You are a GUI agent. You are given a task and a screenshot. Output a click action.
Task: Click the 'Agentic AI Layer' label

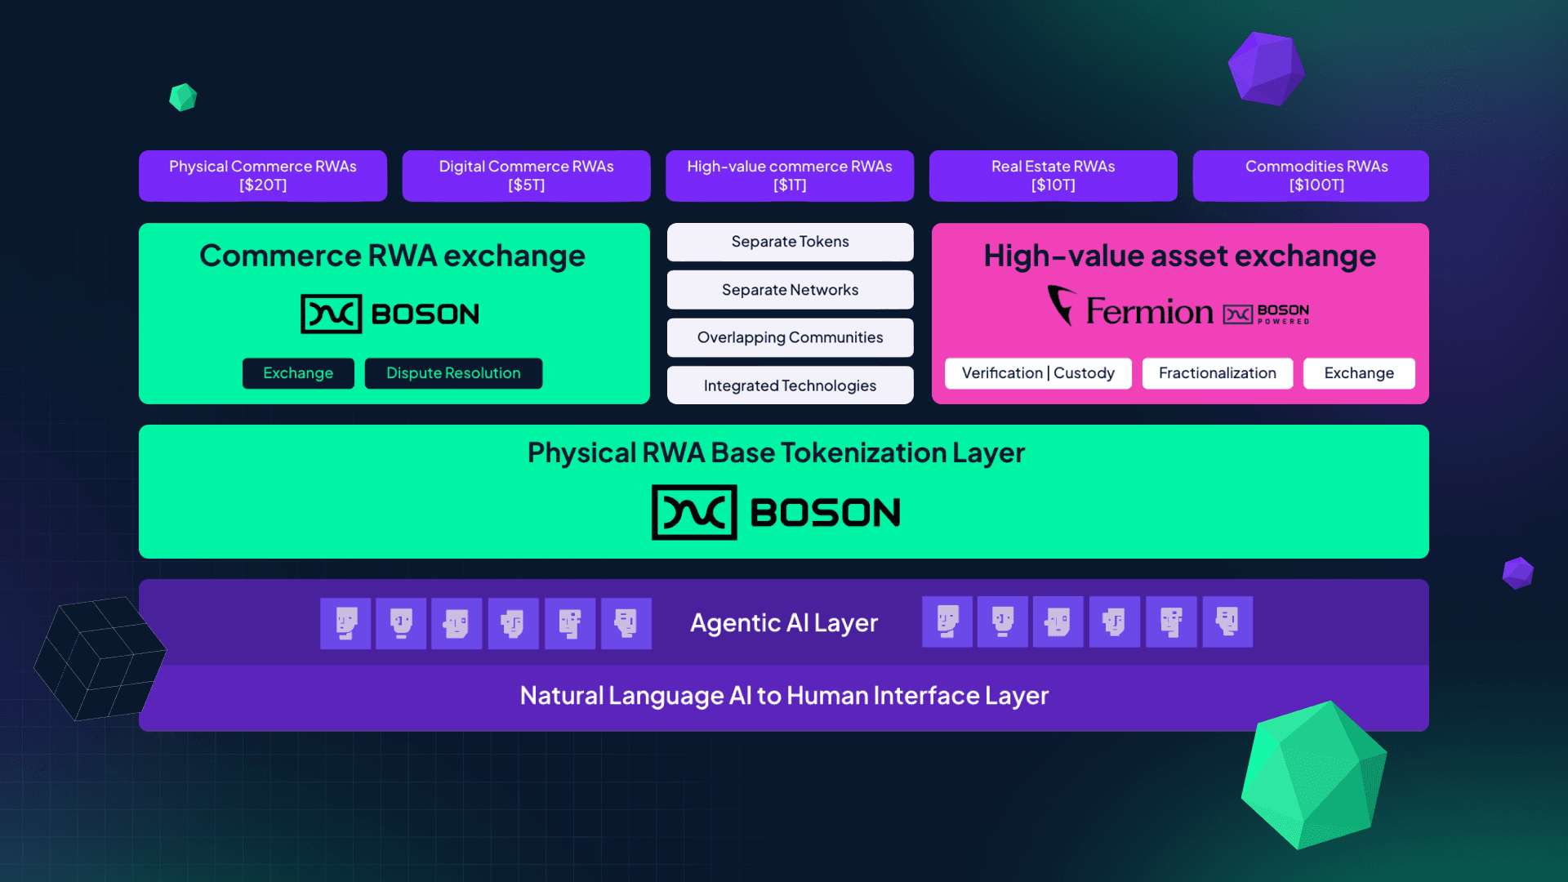(x=784, y=623)
